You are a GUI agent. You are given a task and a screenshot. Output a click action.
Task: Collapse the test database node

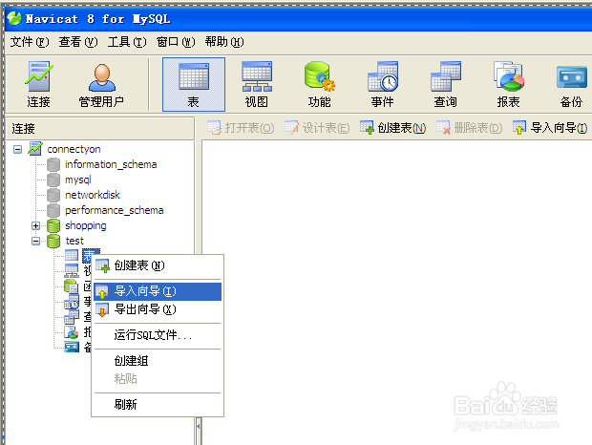tap(35, 241)
